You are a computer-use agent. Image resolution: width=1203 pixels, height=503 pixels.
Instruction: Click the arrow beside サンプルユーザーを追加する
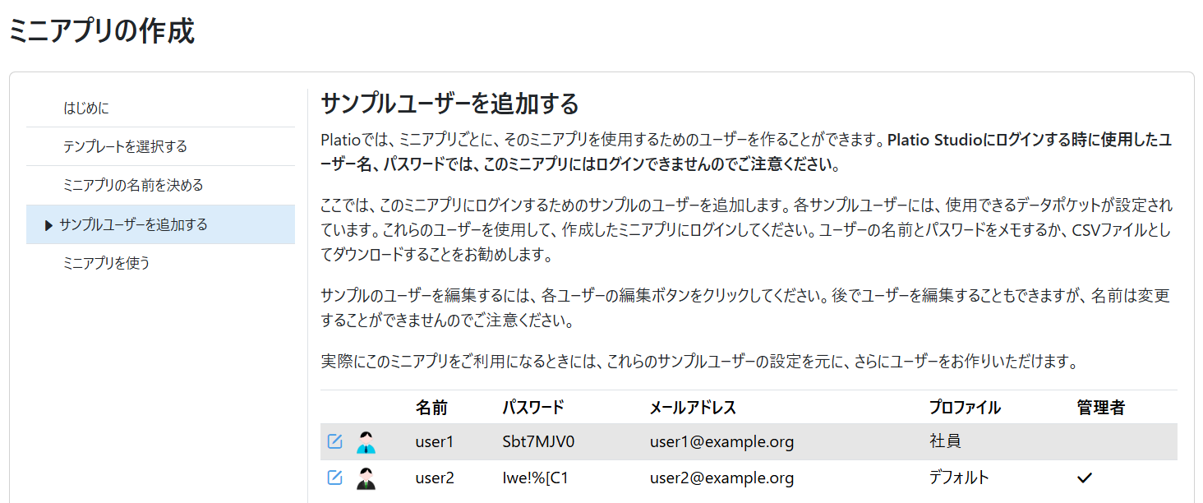tap(48, 225)
